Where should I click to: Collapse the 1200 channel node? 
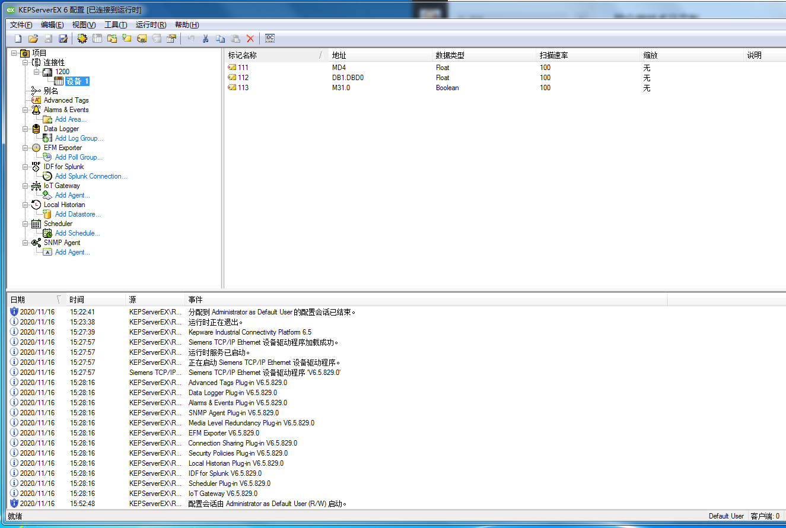click(37, 72)
